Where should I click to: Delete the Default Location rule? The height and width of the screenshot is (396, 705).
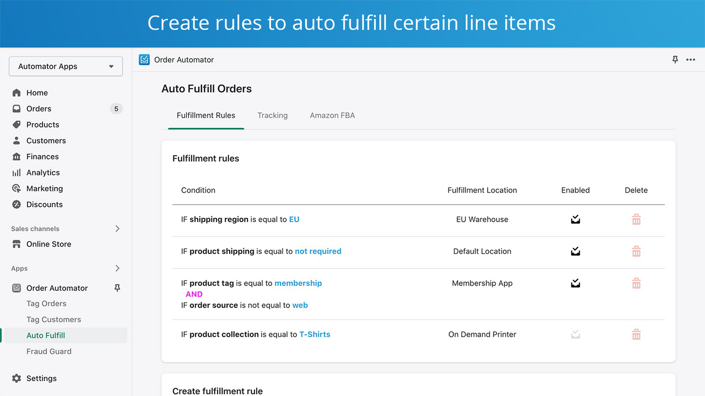[x=636, y=251]
